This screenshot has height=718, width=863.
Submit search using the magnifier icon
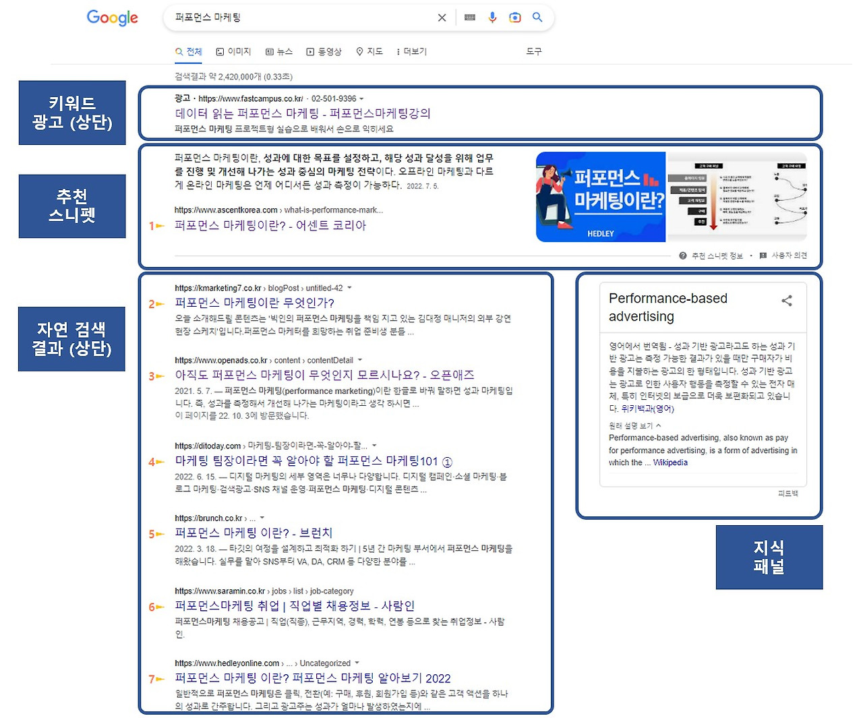point(537,18)
